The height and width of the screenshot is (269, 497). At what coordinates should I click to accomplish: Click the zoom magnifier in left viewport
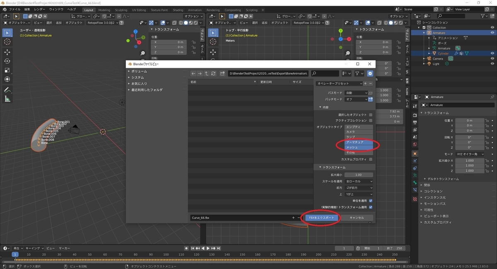click(142, 53)
